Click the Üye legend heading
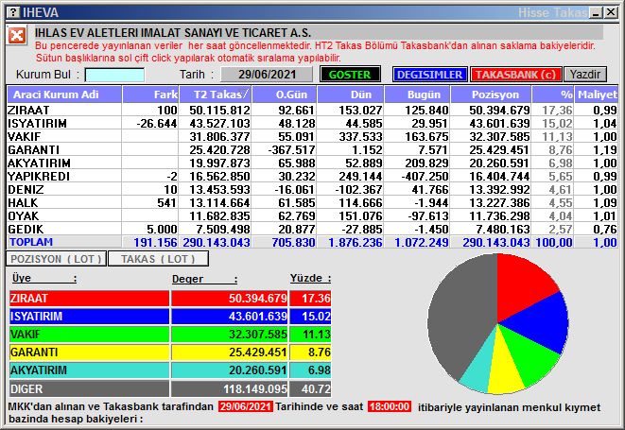625x430 pixels. click(x=44, y=278)
